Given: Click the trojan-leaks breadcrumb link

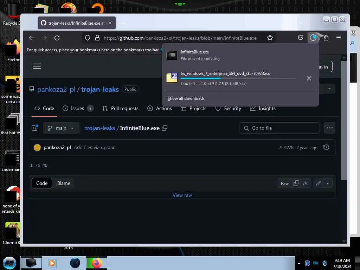Looking at the screenshot, I should pyautogui.click(x=100, y=128).
